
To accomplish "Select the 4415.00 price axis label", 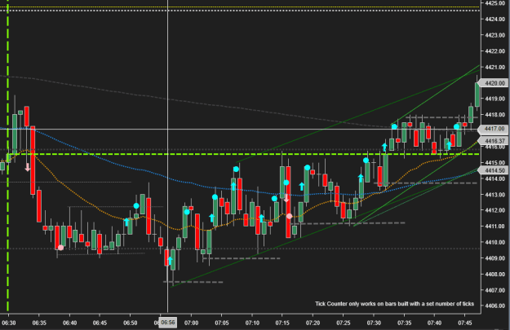I will [495, 162].
